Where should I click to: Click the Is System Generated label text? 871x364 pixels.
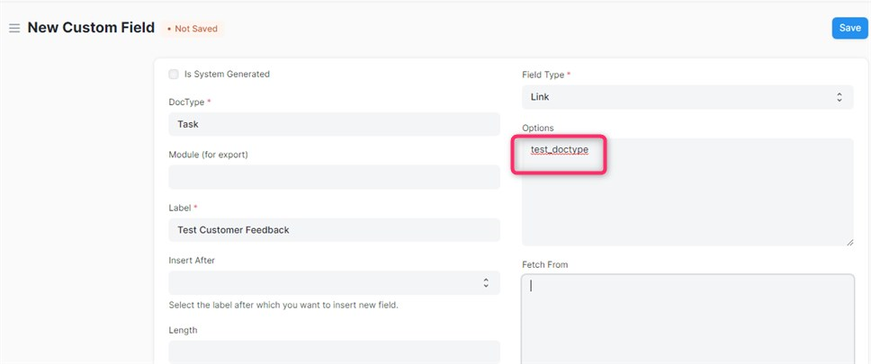pyautogui.click(x=227, y=74)
